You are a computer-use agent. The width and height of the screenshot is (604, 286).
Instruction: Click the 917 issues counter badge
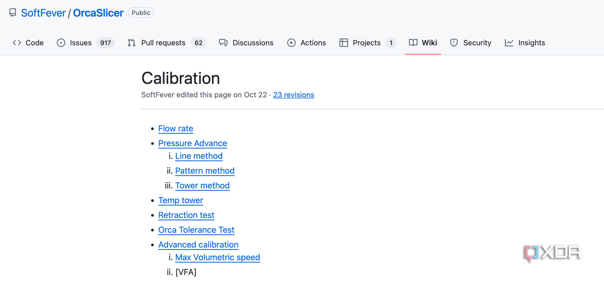[105, 43]
